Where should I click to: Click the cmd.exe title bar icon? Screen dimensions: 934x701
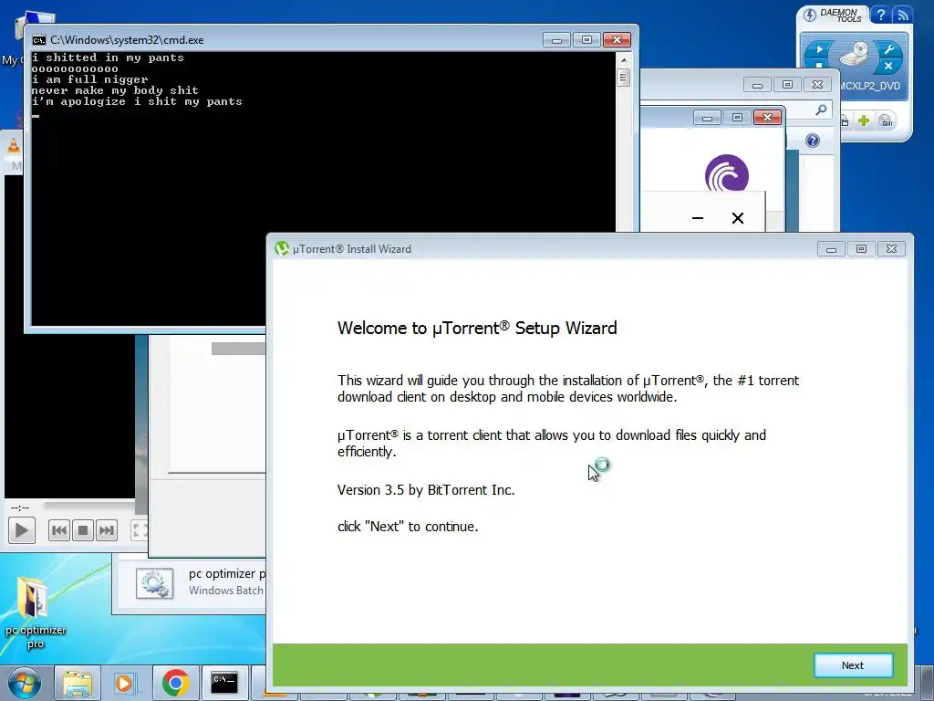(x=38, y=40)
